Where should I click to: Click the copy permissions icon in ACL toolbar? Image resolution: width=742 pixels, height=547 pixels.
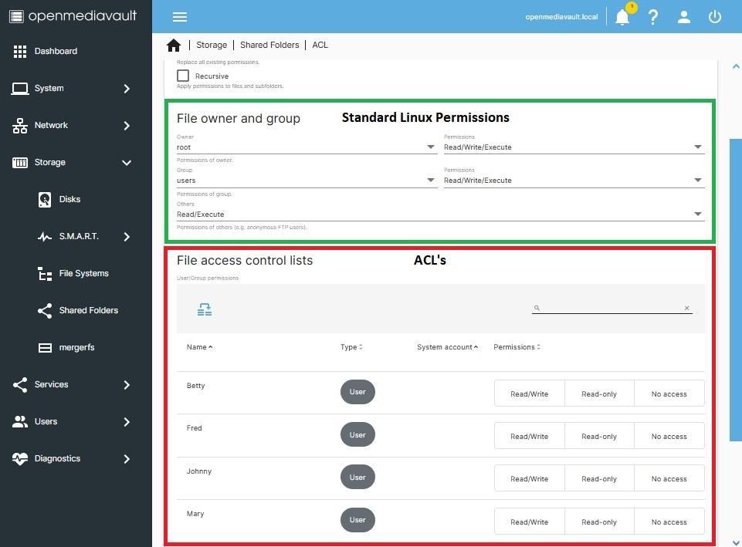pyautogui.click(x=204, y=309)
